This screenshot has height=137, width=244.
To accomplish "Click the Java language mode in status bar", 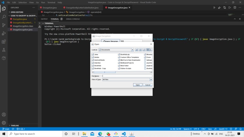I will 210,129.
